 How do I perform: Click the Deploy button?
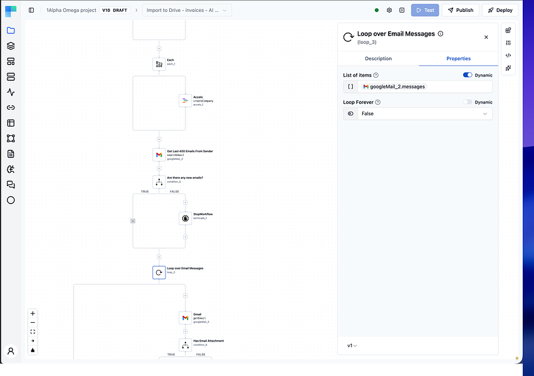(x=500, y=10)
